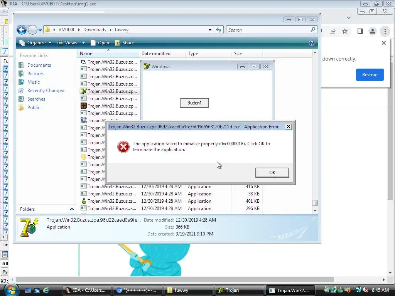Screen dimensions: 395x296
Task: Launch Internet Explorer from quick launch
Action: pos(46,291)
